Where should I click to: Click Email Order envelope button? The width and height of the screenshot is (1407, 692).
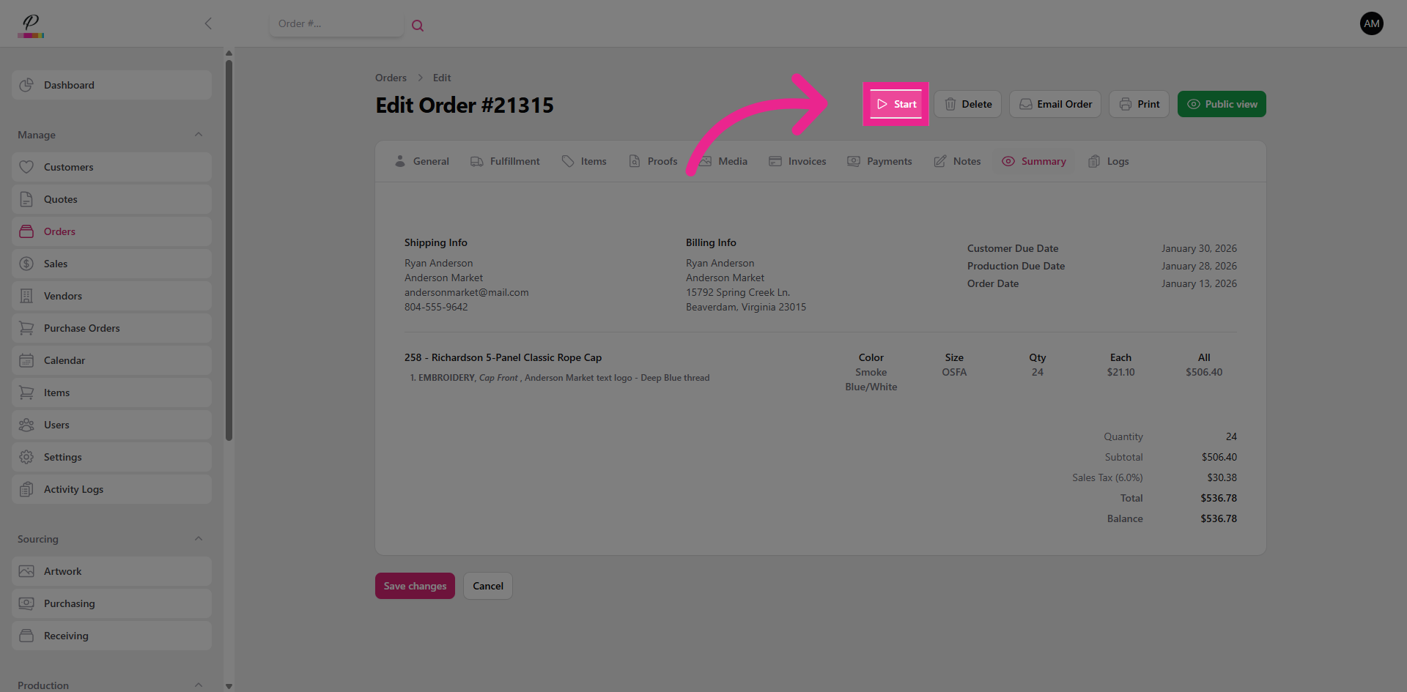coord(1055,104)
